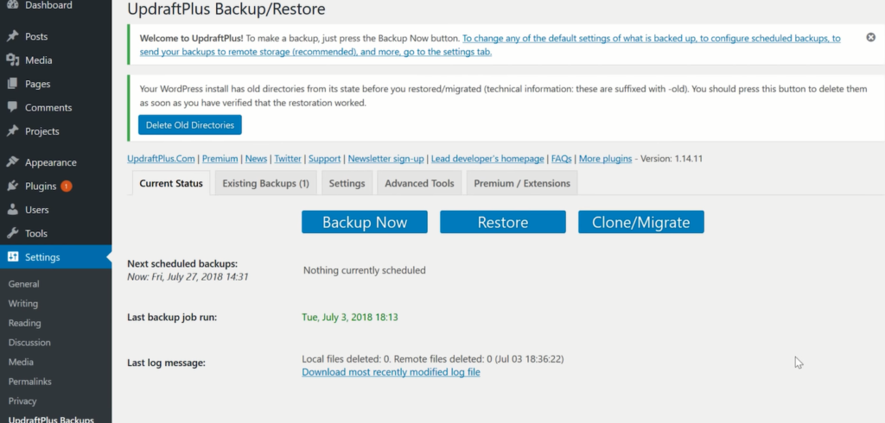Click the Restore button
The width and height of the screenshot is (885, 423).
tap(502, 222)
